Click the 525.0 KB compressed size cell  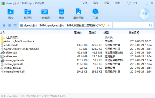coord(97,49)
